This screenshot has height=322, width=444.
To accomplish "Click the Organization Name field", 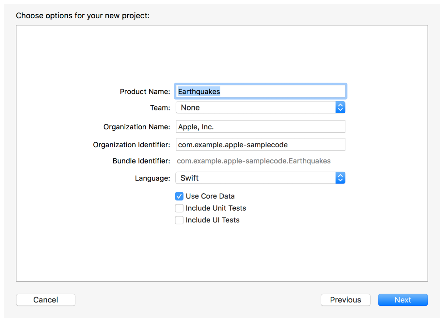I will pyautogui.click(x=260, y=127).
